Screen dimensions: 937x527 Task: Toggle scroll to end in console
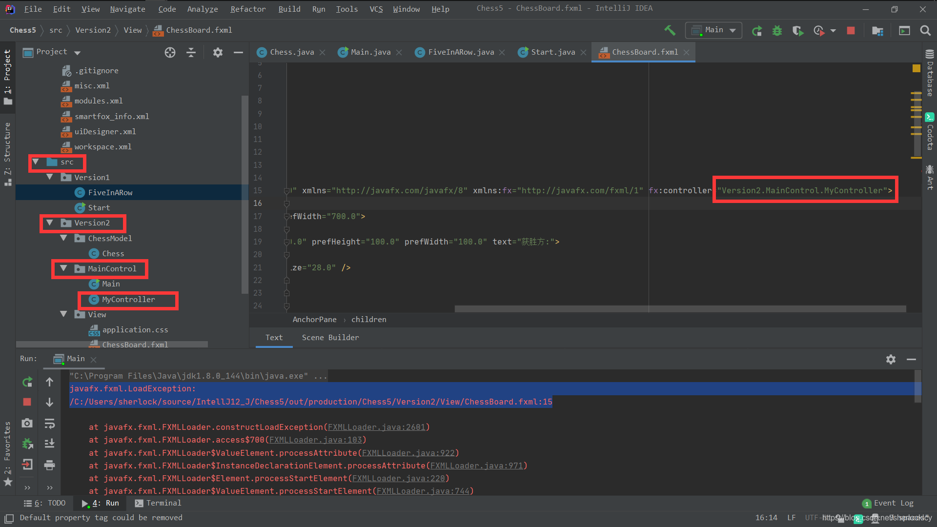click(x=49, y=444)
